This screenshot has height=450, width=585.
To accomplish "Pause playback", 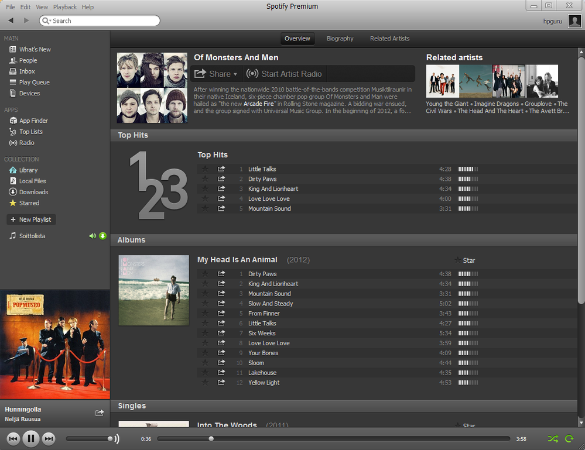I will 31,439.
